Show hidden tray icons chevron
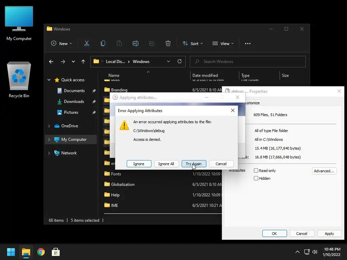Screen dimensions: 347x260 298,252
